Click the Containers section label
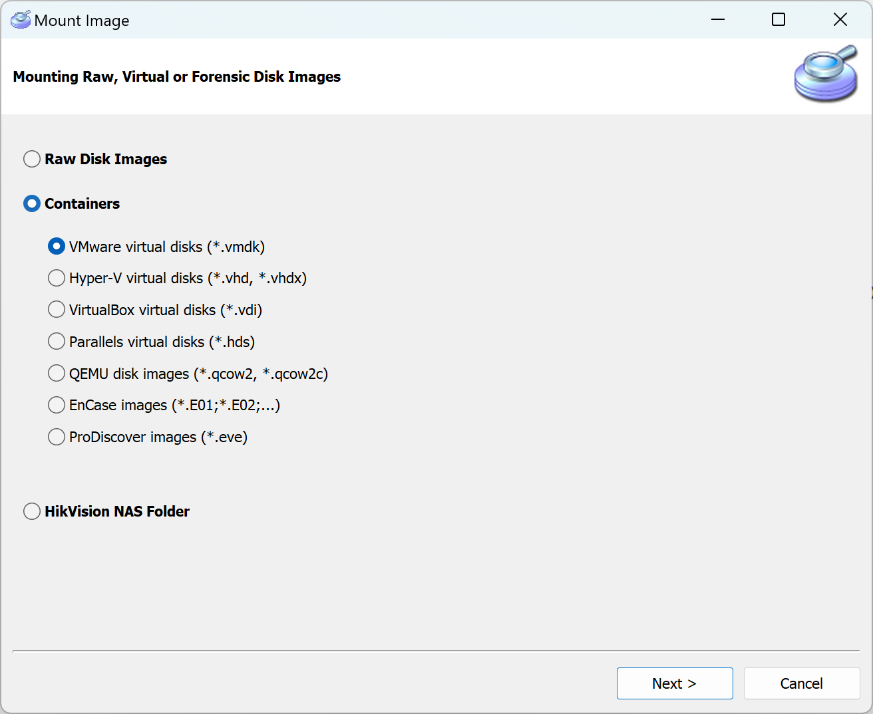873x714 pixels. pos(82,203)
